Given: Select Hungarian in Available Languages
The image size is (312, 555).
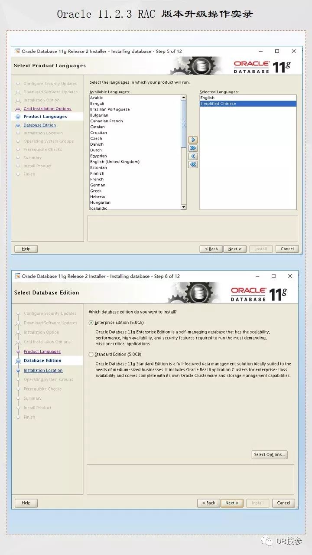Looking at the screenshot, I should coord(100,202).
